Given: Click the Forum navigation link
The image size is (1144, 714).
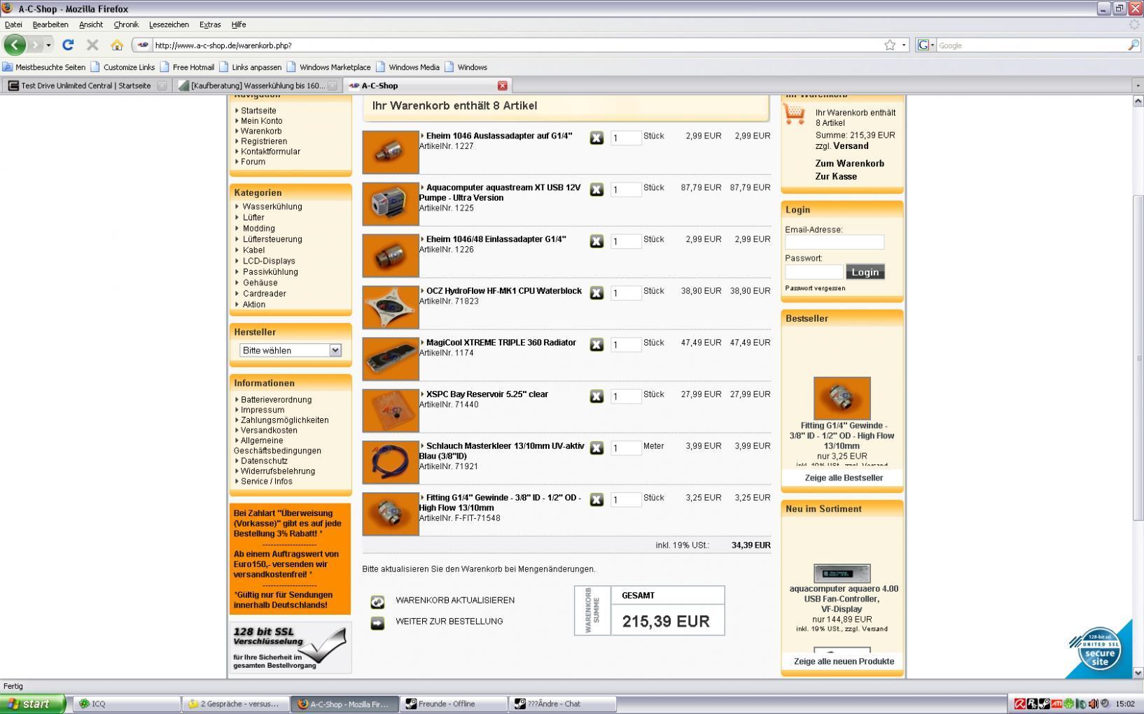Looking at the screenshot, I should [x=253, y=162].
